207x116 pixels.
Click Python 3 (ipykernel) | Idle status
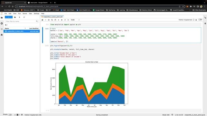point(33,115)
